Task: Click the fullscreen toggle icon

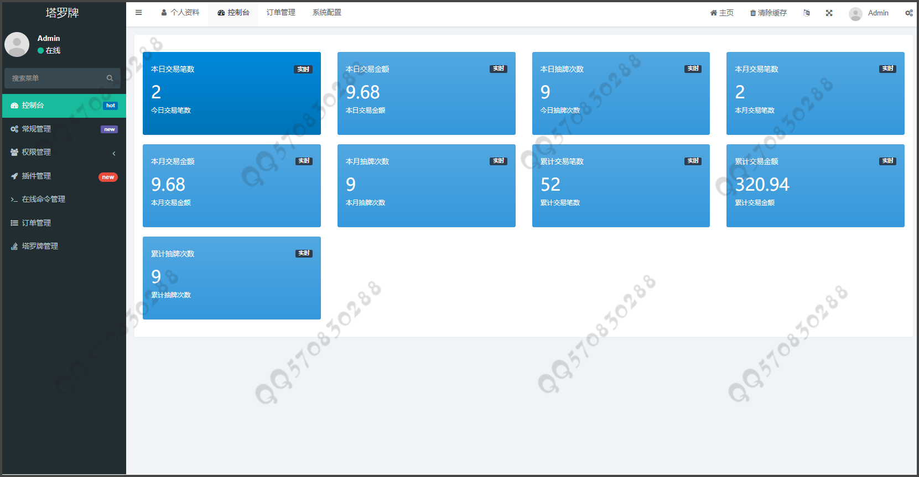Action: click(x=829, y=13)
